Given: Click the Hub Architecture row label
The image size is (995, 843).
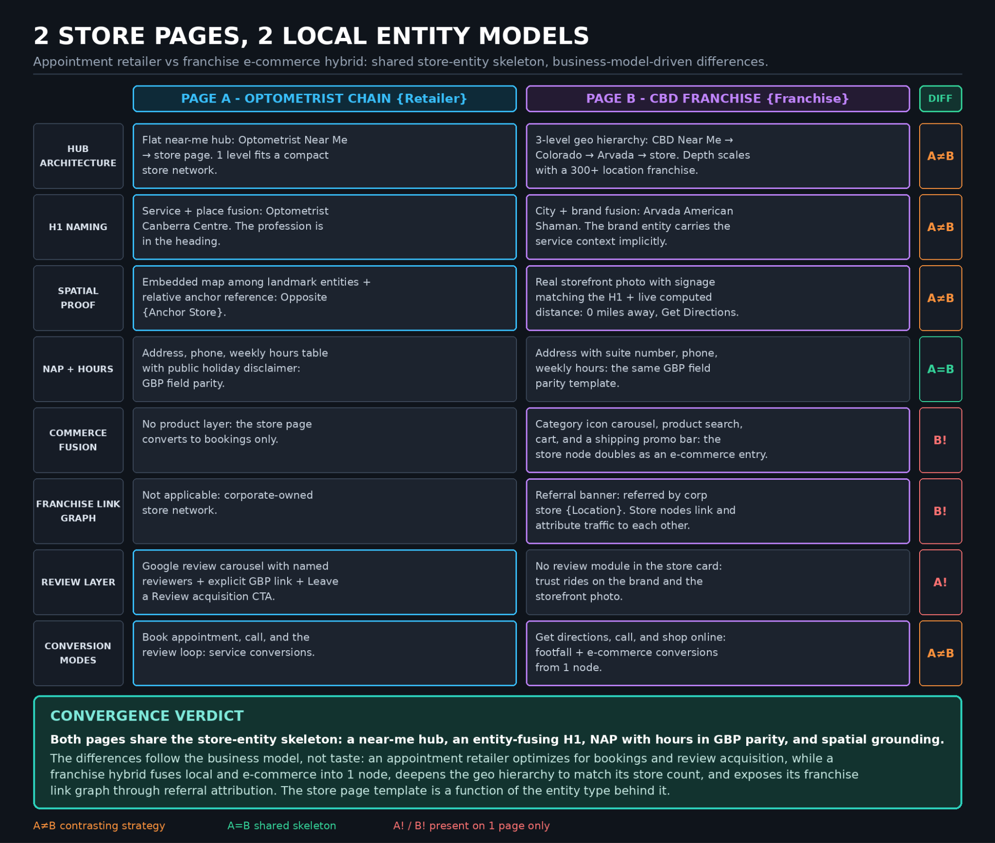Looking at the screenshot, I should 78,156.
